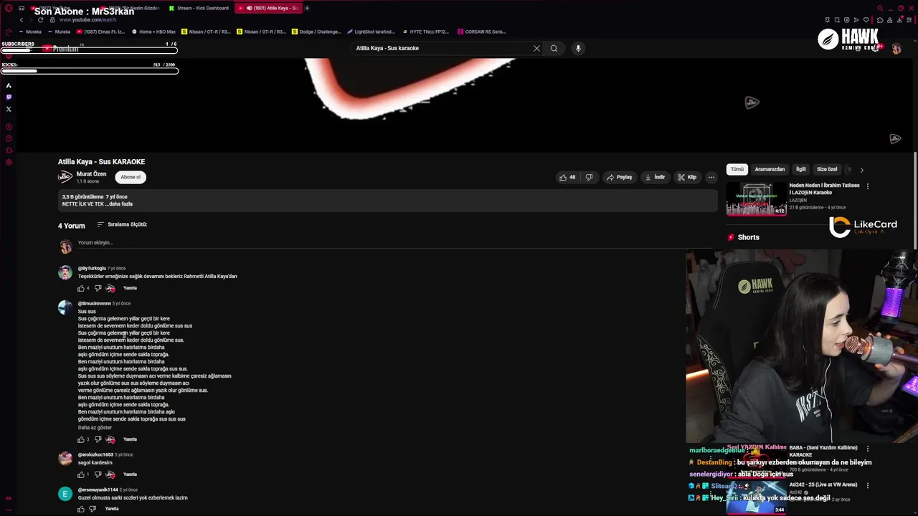This screenshot has height=516, width=918.
Task: Select the Tümü filter chip
Action: click(737, 169)
